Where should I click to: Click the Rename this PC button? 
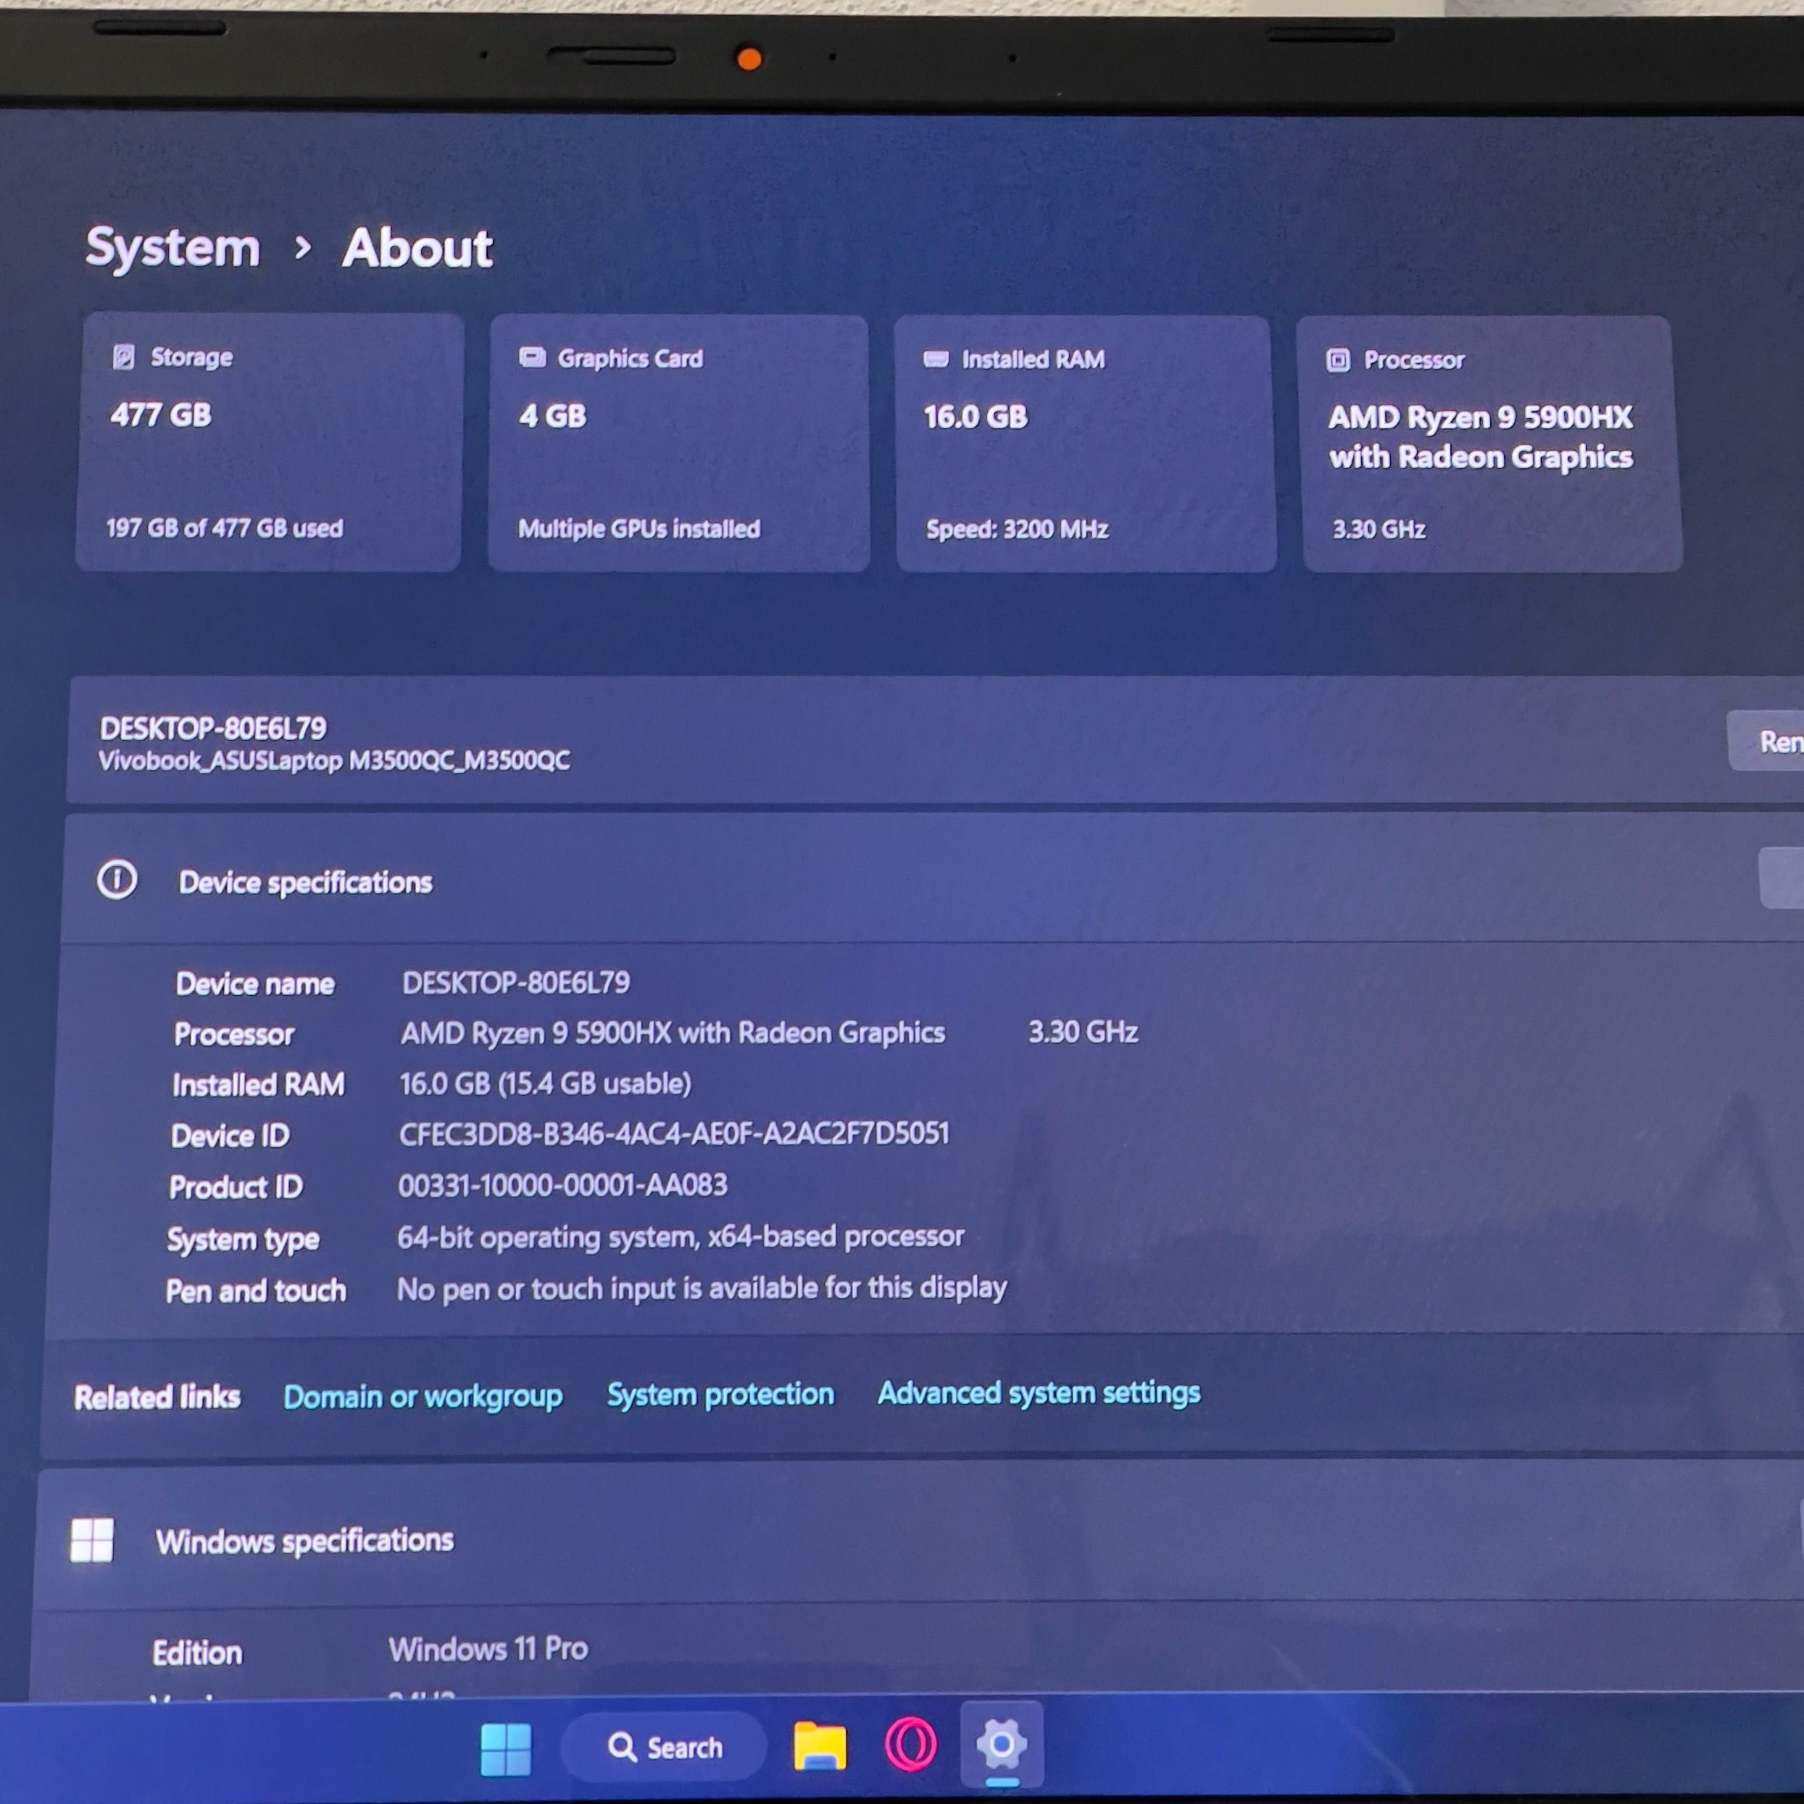tap(1766, 741)
